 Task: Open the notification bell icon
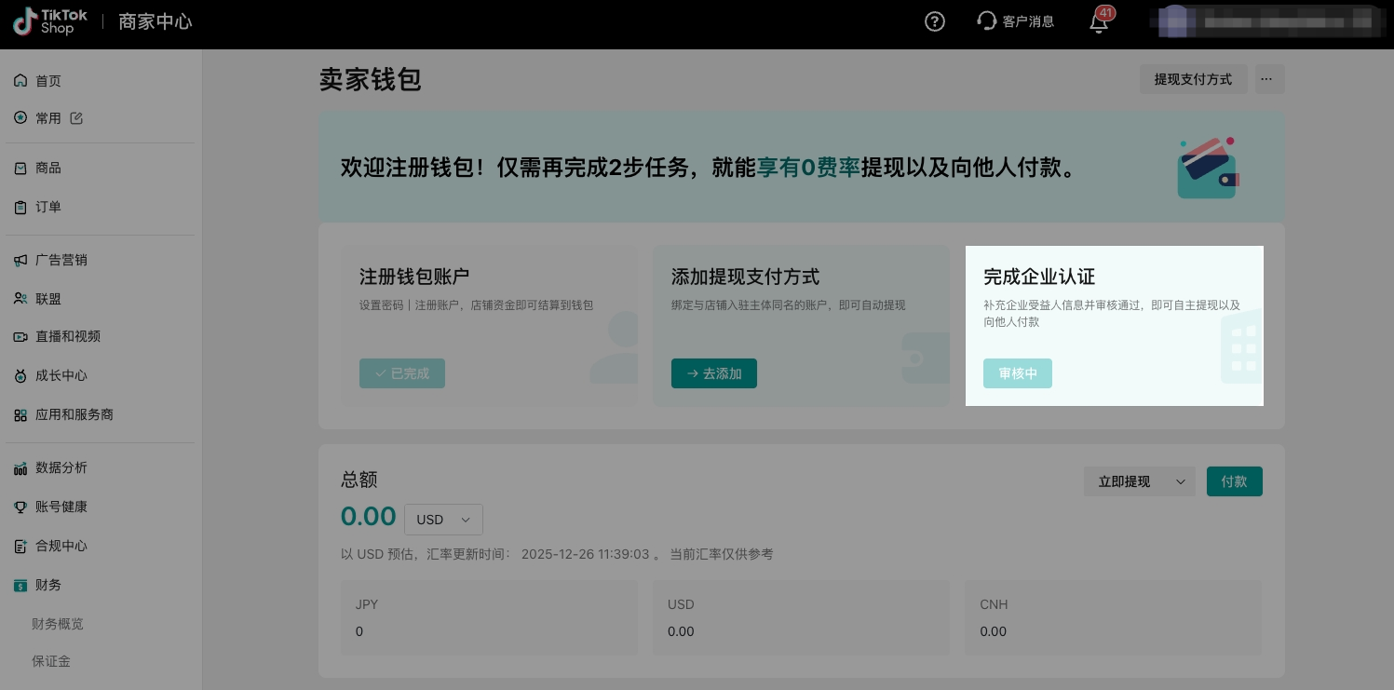tap(1099, 22)
